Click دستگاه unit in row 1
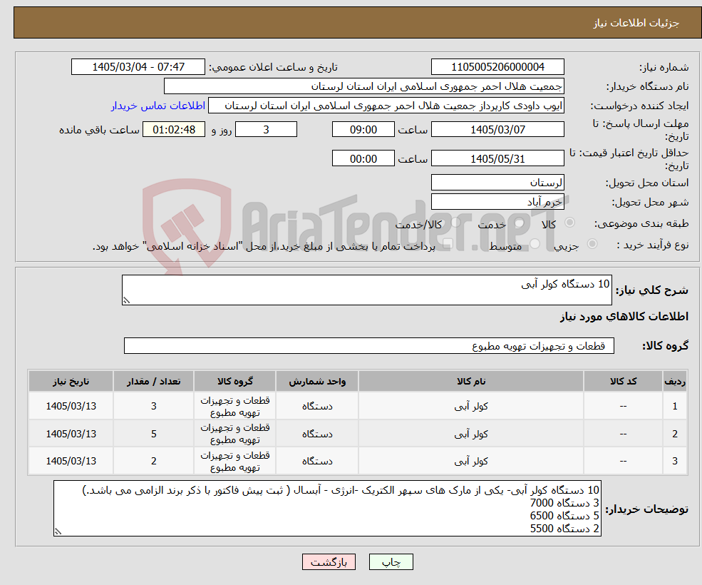702x585 pixels. 317,406
